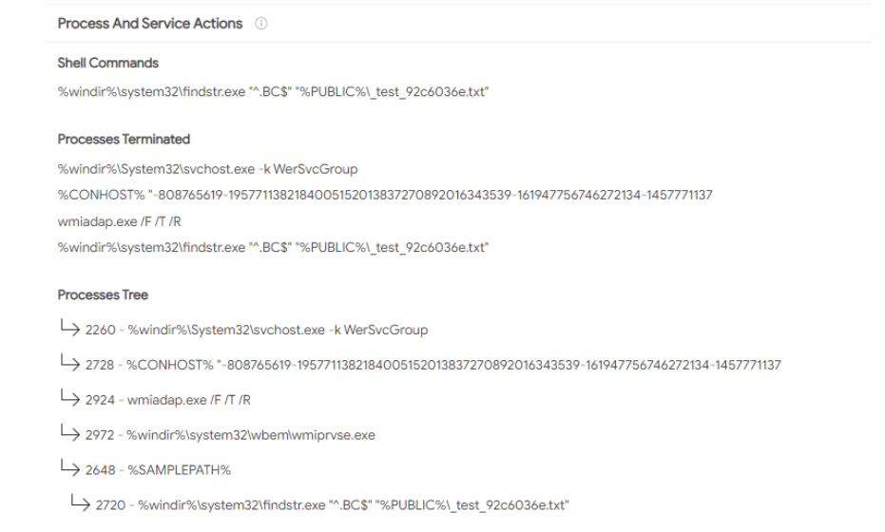Select the 2720 findstr.exe child node
Image resolution: width=885 pixels, height=532 pixels.
coord(333,504)
